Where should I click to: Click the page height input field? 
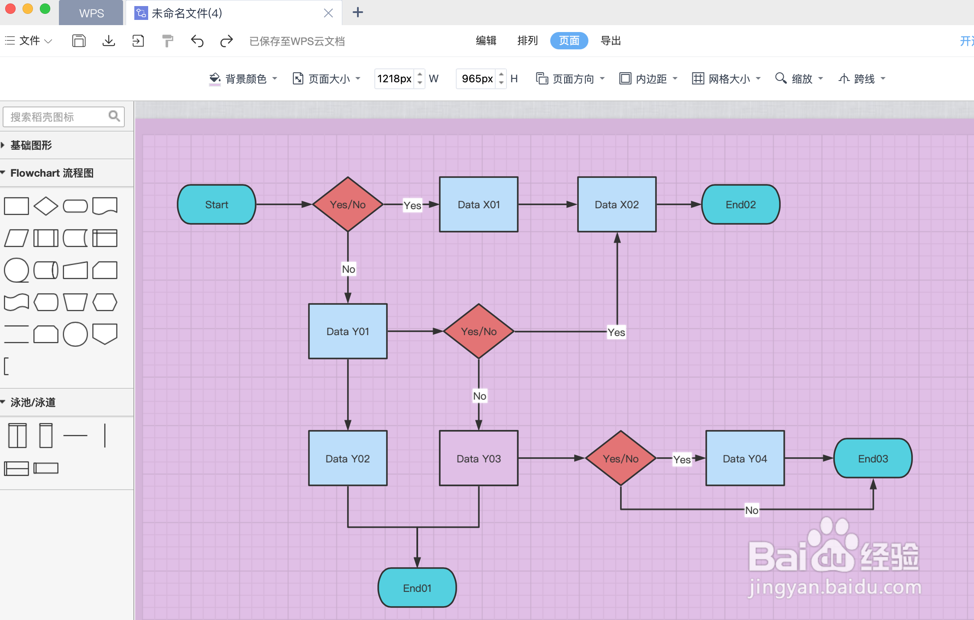(477, 79)
